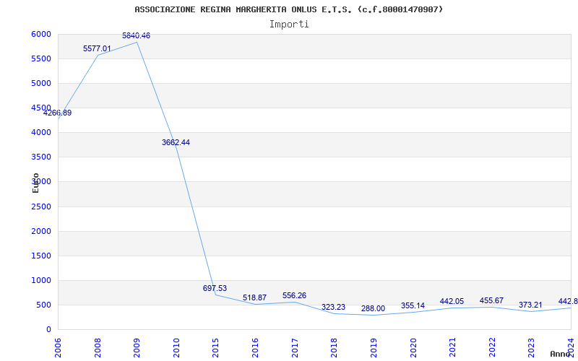Select data label 5577.01

pyautogui.click(x=97, y=48)
